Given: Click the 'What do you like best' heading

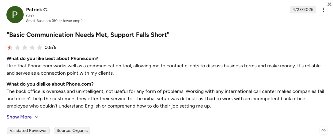Looking at the screenshot, I should (52, 58).
